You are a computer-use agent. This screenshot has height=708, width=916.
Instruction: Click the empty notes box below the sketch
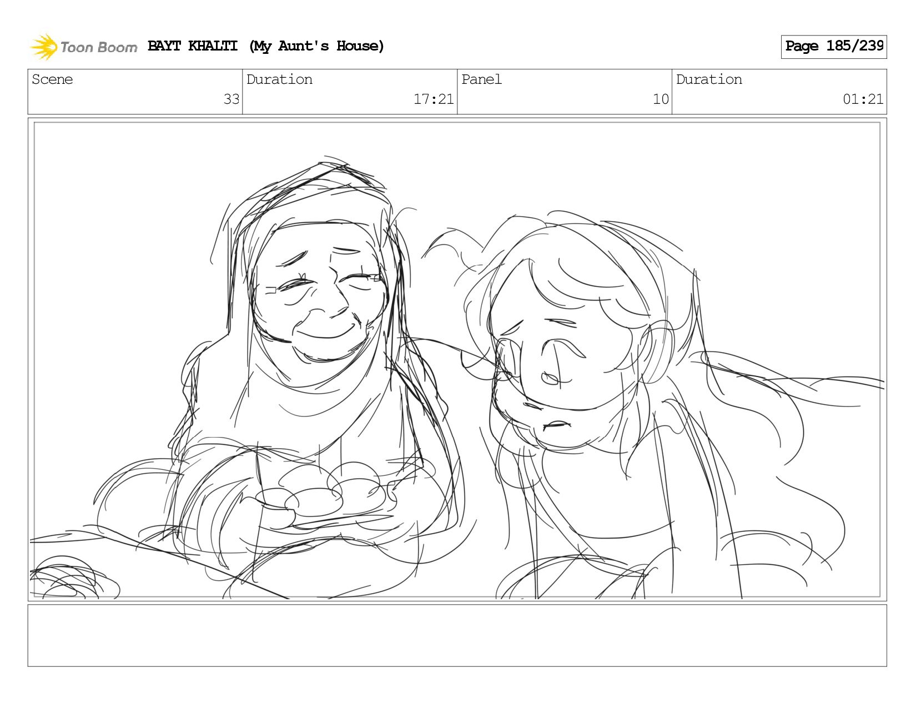coord(457,636)
